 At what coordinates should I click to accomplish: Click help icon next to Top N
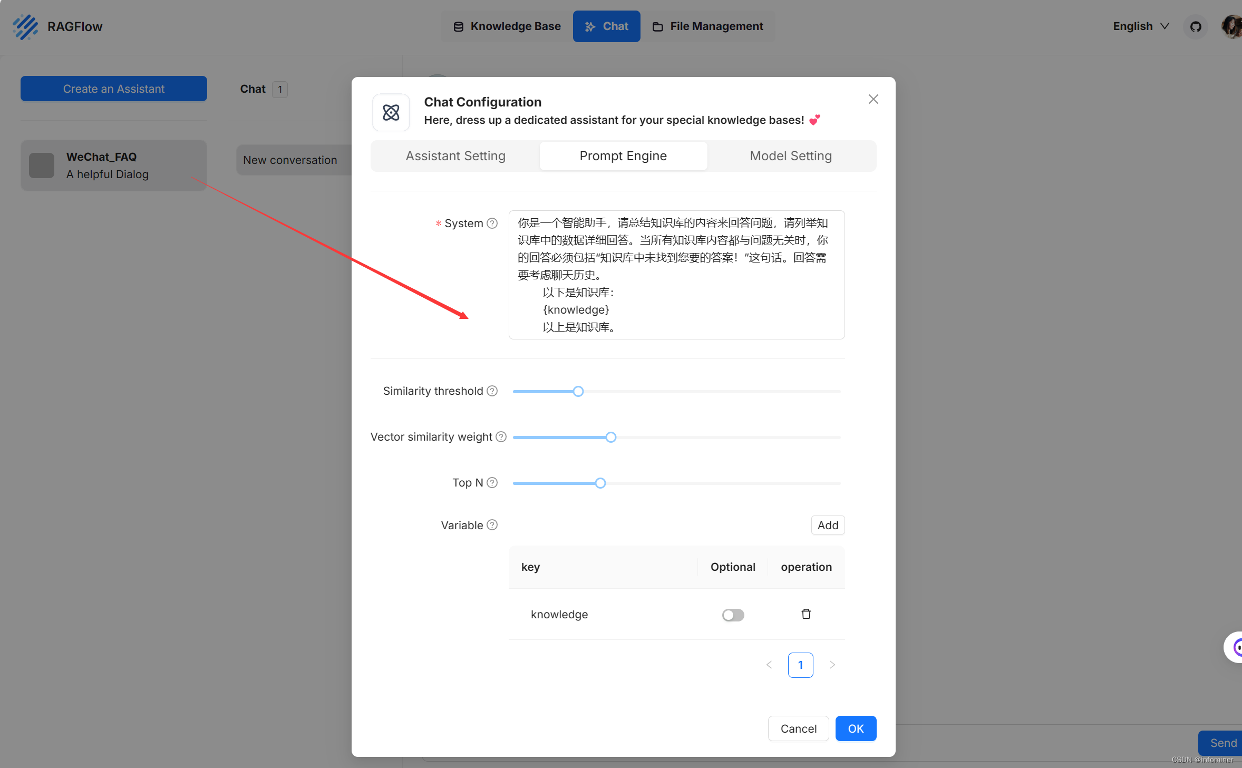coord(492,483)
